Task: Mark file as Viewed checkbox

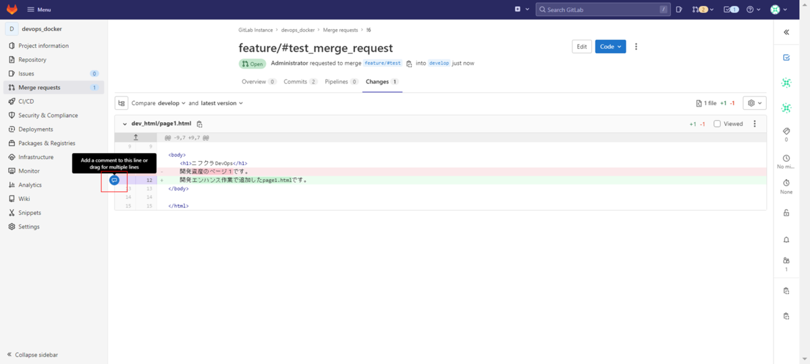Action: (x=717, y=124)
